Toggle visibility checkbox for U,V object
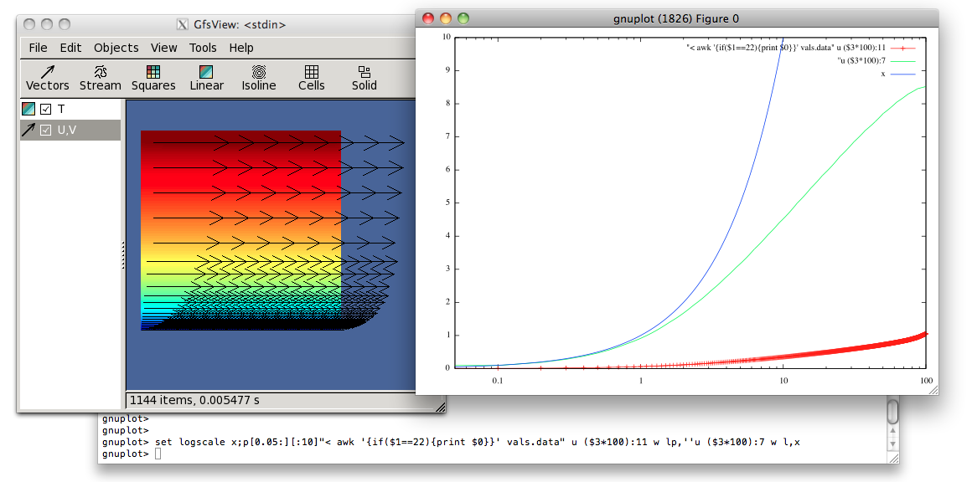This screenshot has height=482, width=972. click(x=45, y=130)
